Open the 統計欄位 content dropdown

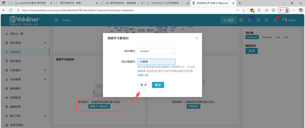156,51
